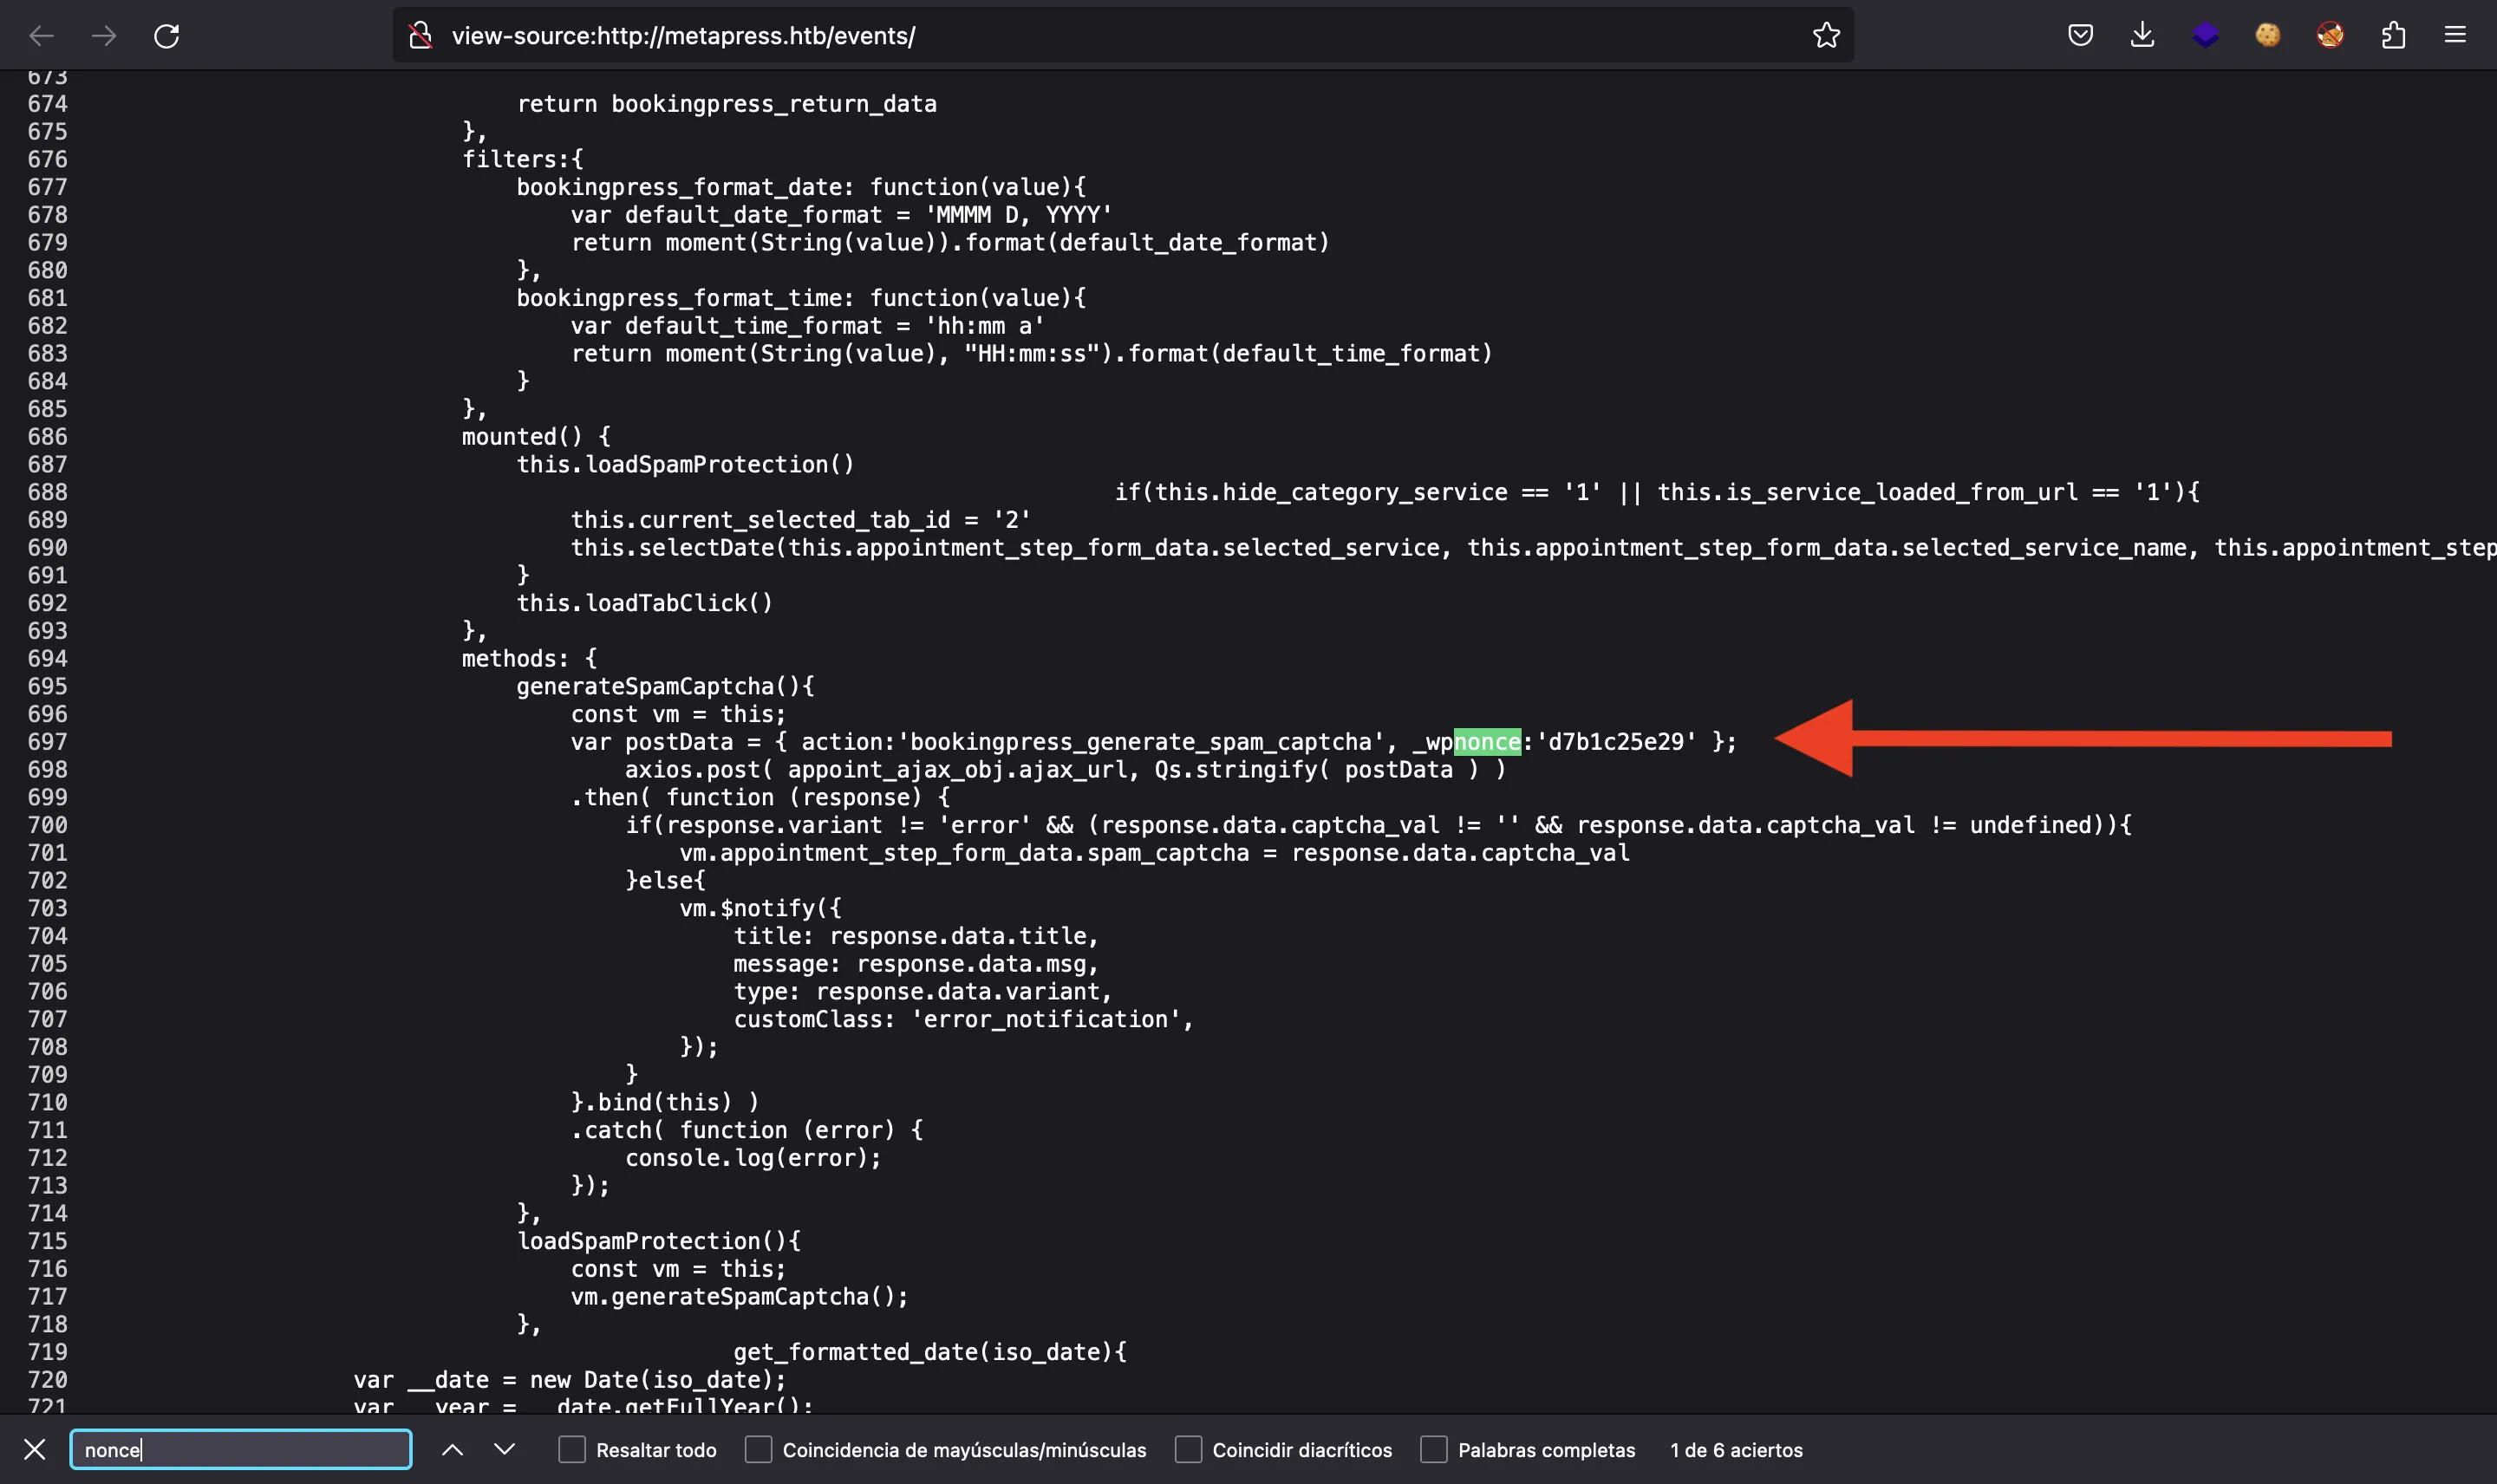2497x1484 pixels.
Task: Focus the find bar search field
Action: pos(241,1449)
